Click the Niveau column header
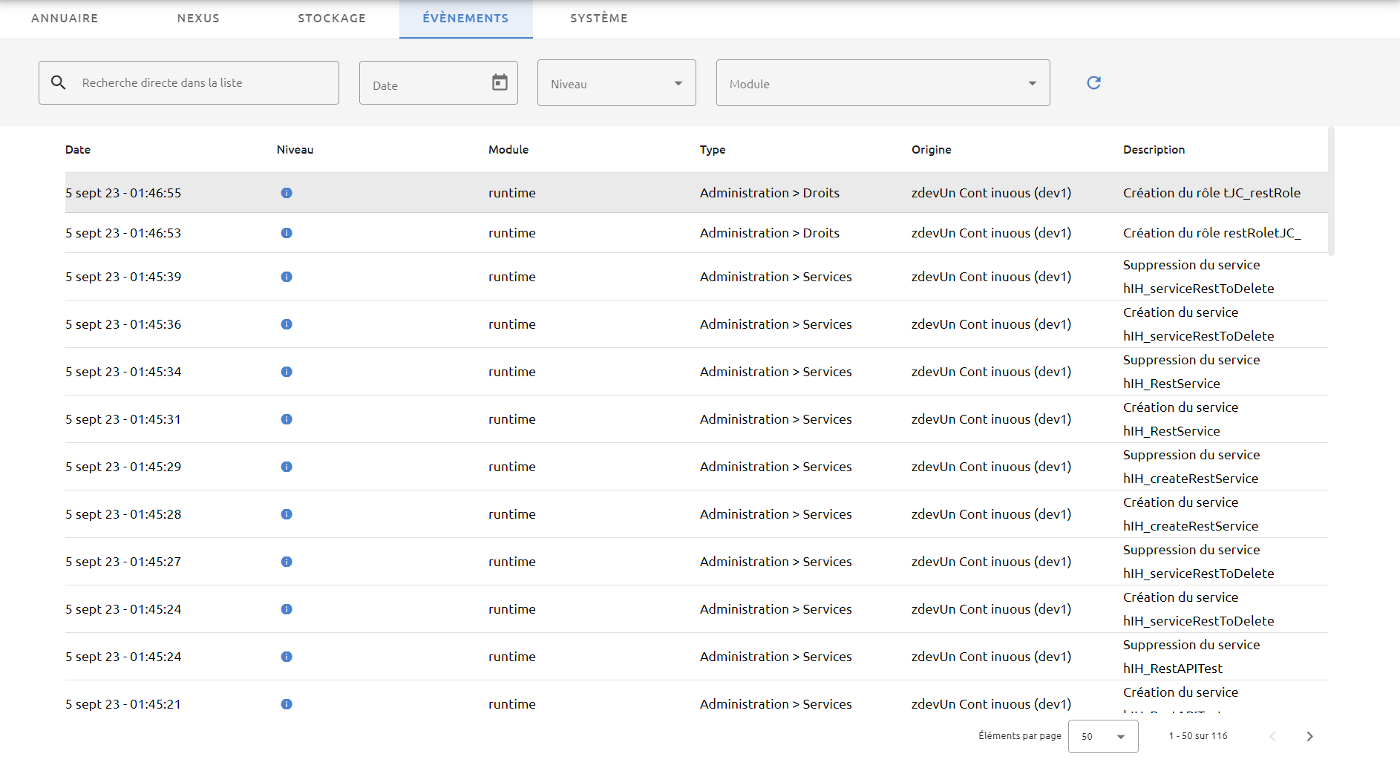Screen dimensions: 1400x765 click(295, 150)
